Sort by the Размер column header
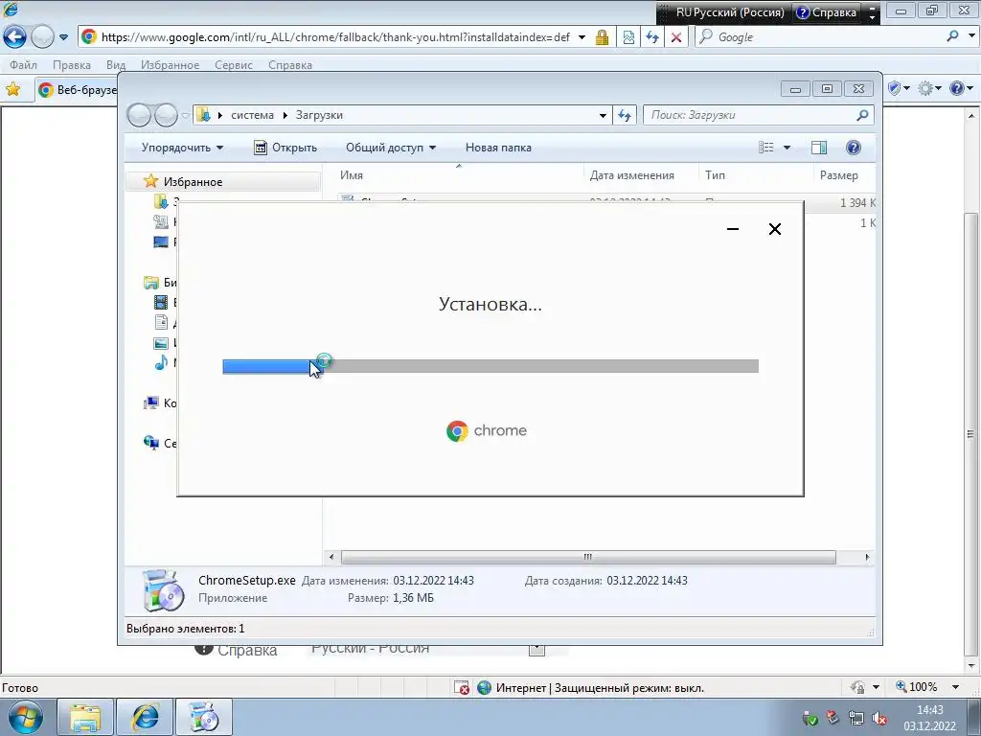The width and height of the screenshot is (981, 736). tap(839, 175)
